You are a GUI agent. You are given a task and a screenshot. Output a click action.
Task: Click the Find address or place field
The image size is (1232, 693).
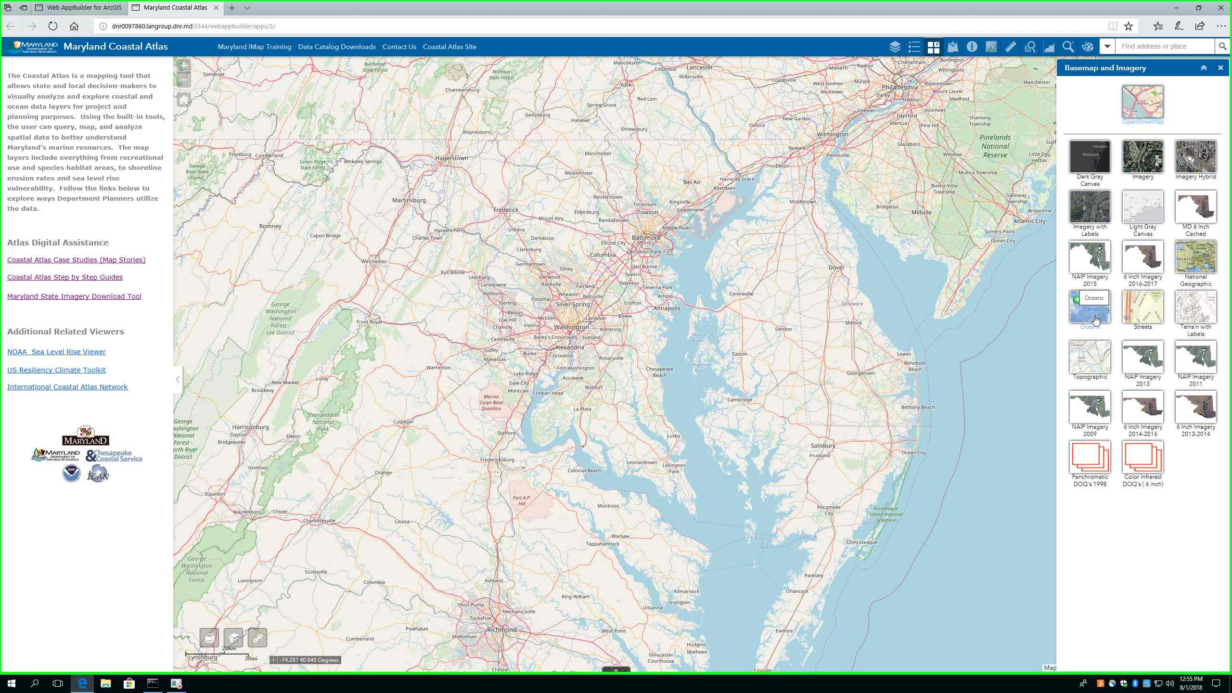[1165, 47]
